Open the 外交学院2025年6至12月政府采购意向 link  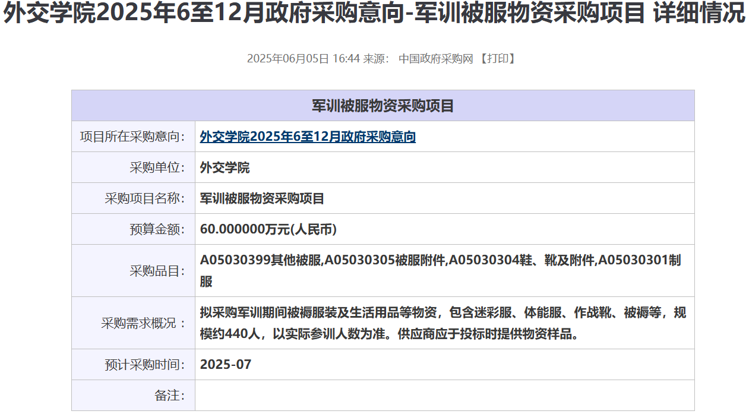coord(308,137)
